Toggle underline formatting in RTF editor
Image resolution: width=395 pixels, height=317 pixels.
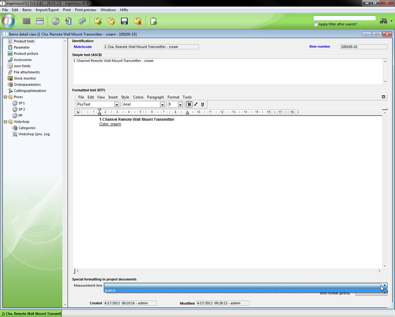pos(202,104)
